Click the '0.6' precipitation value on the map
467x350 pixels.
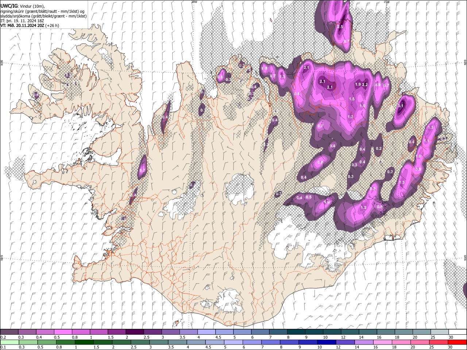pos(297,94)
